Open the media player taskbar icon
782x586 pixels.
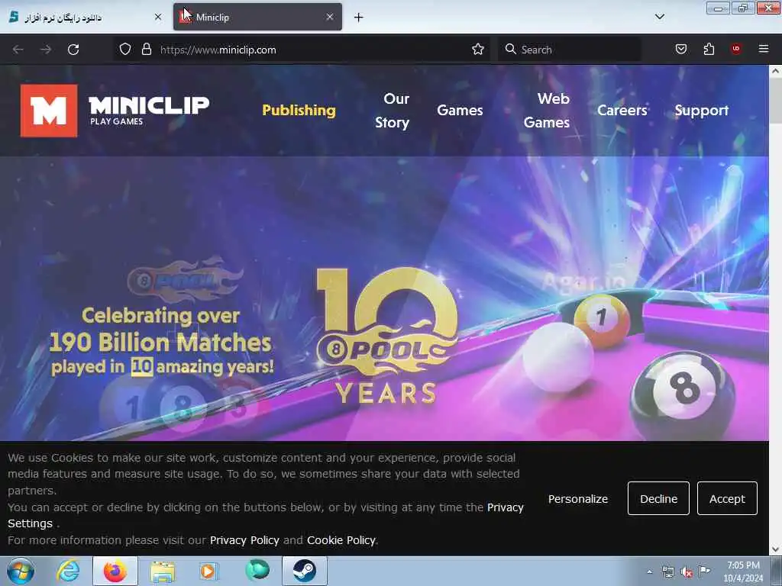(x=208, y=571)
